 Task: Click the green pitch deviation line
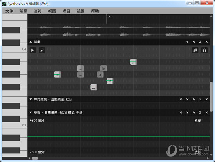[x=118, y=136]
